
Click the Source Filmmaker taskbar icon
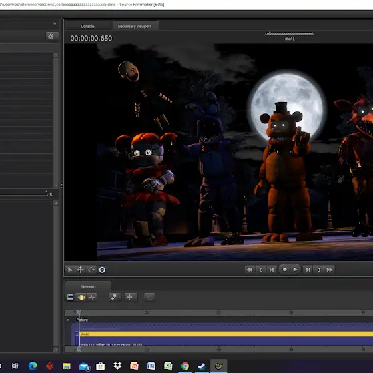[x=219, y=366]
